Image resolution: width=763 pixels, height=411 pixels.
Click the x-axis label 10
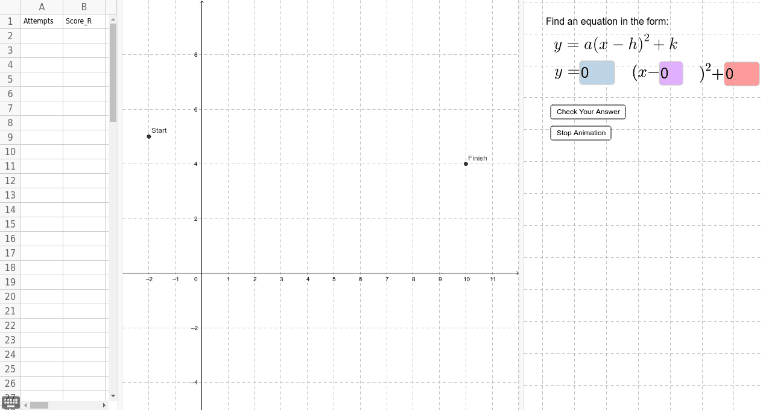pos(466,279)
